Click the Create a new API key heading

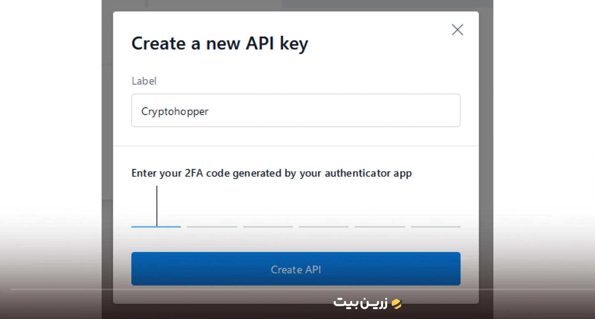coord(220,44)
